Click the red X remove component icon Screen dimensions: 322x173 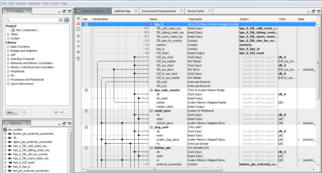(78, 24)
